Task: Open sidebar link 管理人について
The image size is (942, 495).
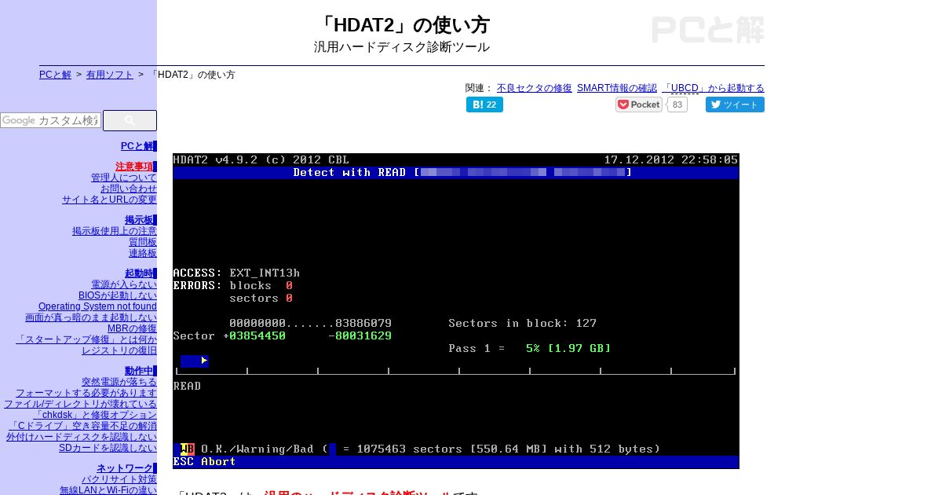Action: pyautogui.click(x=124, y=178)
